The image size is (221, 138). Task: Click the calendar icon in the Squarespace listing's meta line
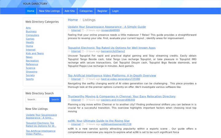pyautogui.click(x=83, y=30)
